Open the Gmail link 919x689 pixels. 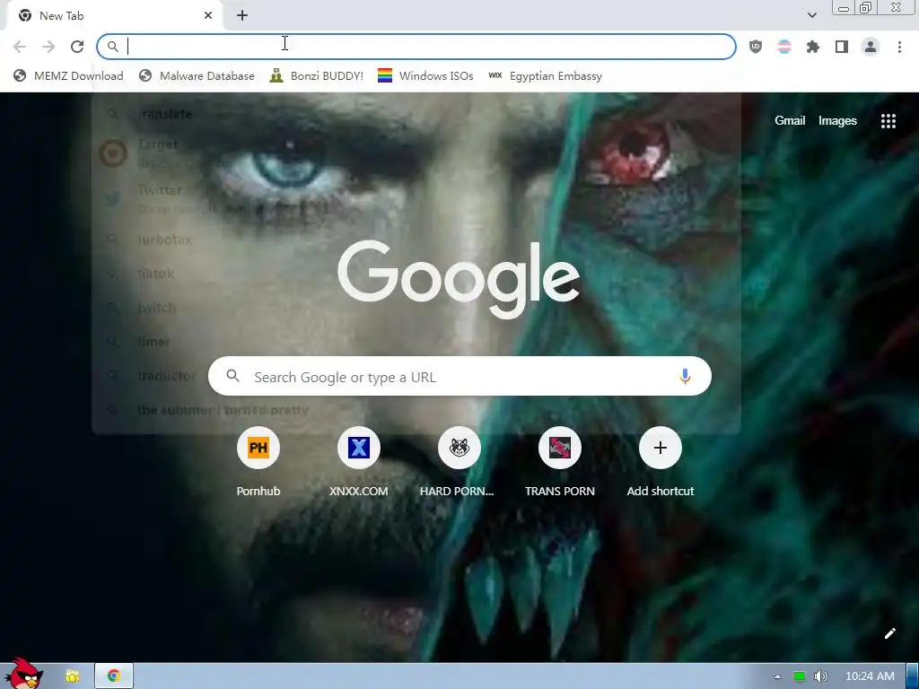[x=790, y=121]
